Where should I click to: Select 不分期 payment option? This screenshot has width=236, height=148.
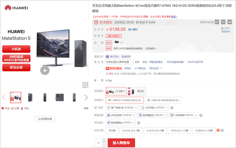coord(112,131)
